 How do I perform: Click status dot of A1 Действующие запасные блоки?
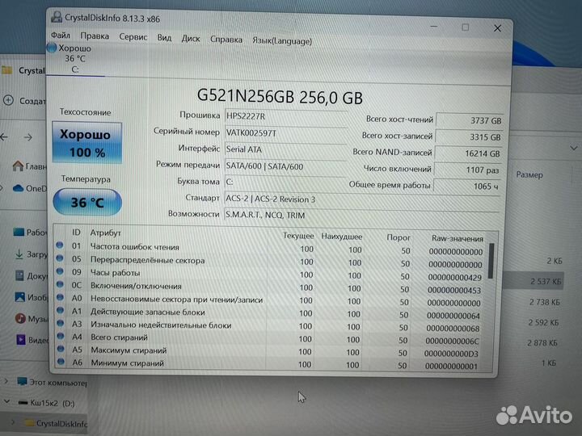click(61, 310)
